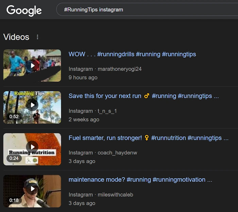Open 'maintenance mode? #running' link
The width and height of the screenshot is (238, 212).
pos(140,180)
